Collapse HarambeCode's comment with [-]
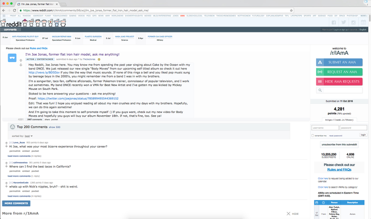Viewport: 371px width, 219px height. click(x=11, y=182)
